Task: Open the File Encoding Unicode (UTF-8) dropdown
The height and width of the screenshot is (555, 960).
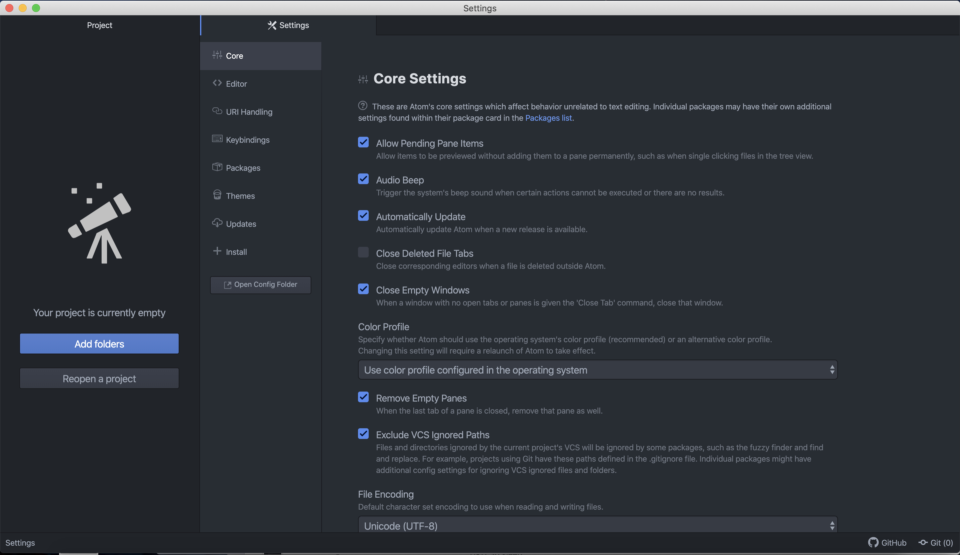Action: [x=598, y=525]
